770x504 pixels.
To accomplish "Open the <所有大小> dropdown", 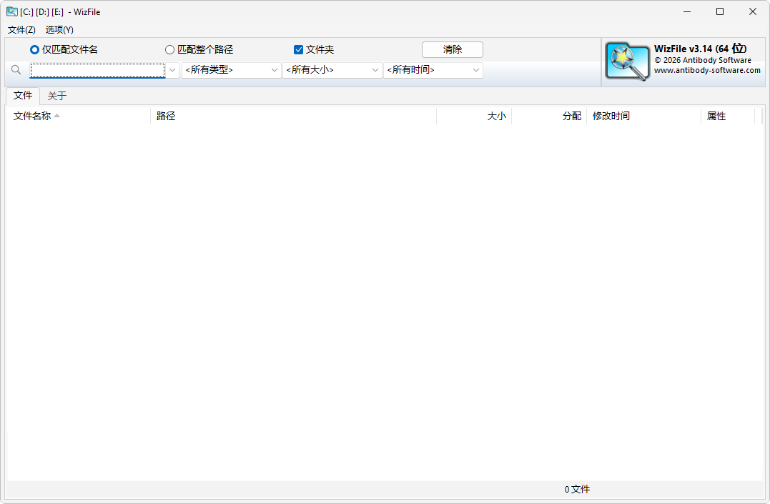I will tap(375, 70).
